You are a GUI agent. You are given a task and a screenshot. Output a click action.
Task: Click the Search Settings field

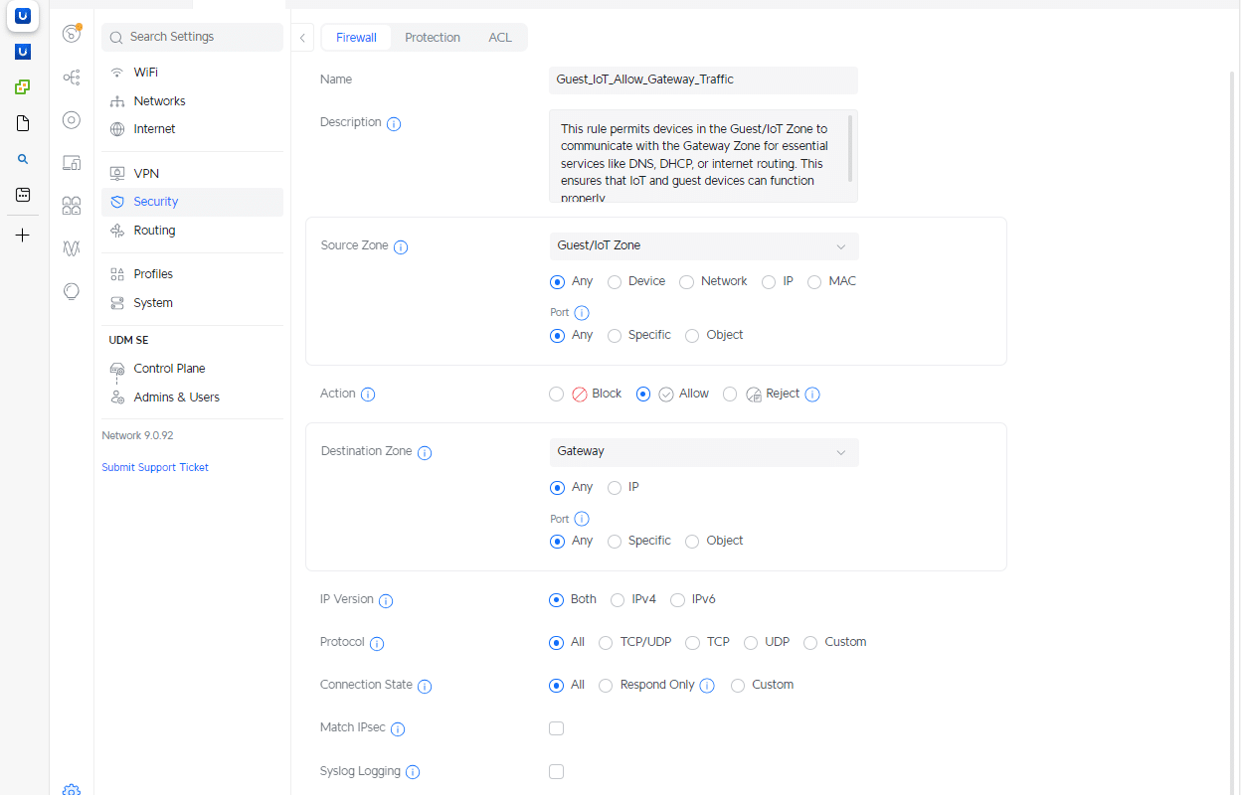click(193, 37)
